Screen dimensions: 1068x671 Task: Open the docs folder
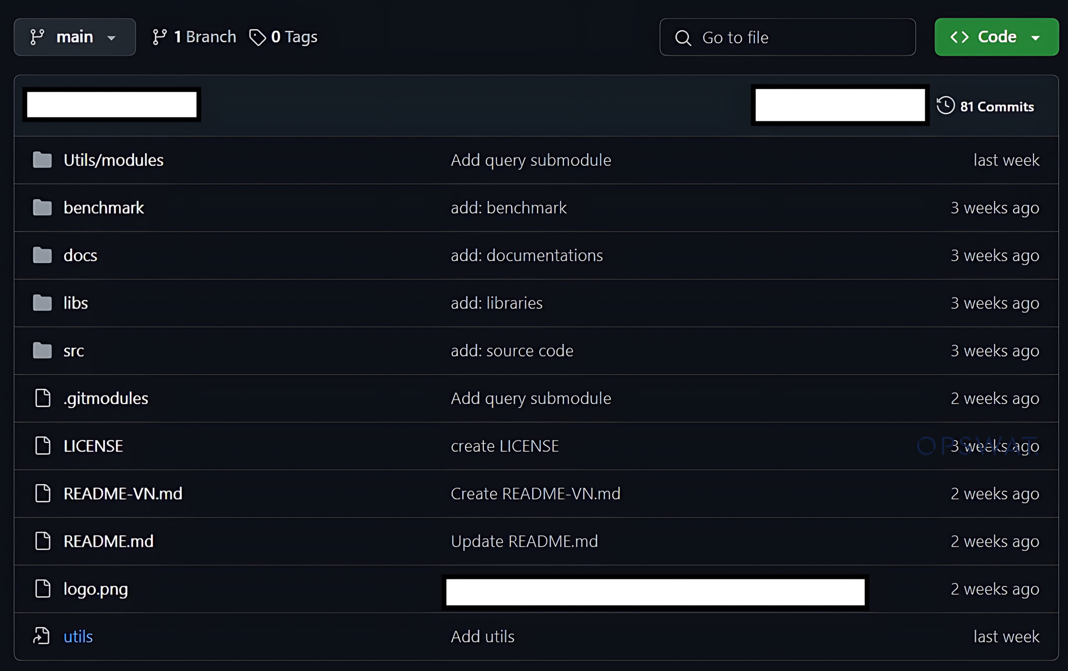(80, 255)
